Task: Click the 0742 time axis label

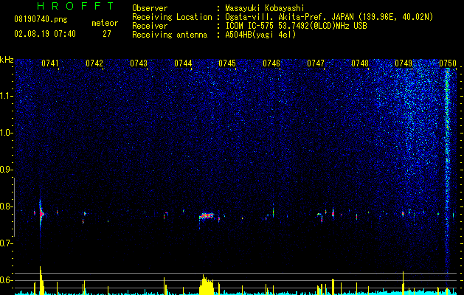Action: point(94,63)
